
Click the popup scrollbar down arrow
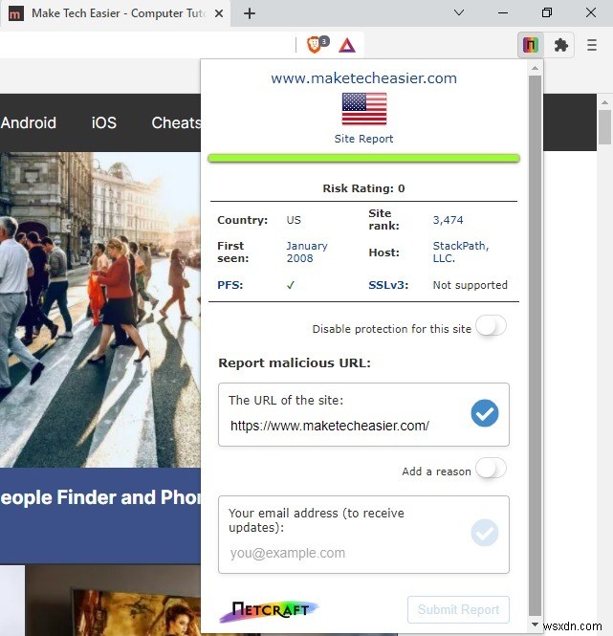tap(536, 625)
